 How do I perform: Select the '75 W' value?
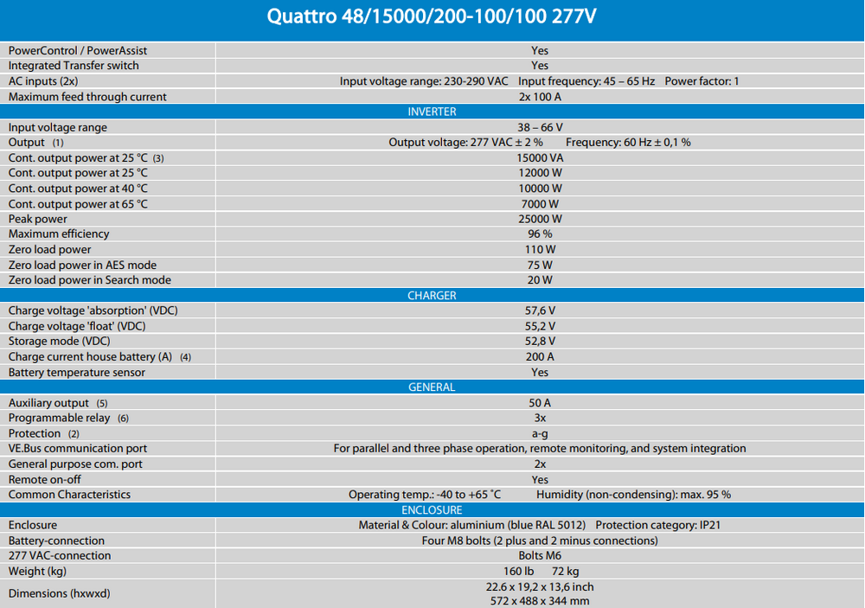tap(540, 265)
